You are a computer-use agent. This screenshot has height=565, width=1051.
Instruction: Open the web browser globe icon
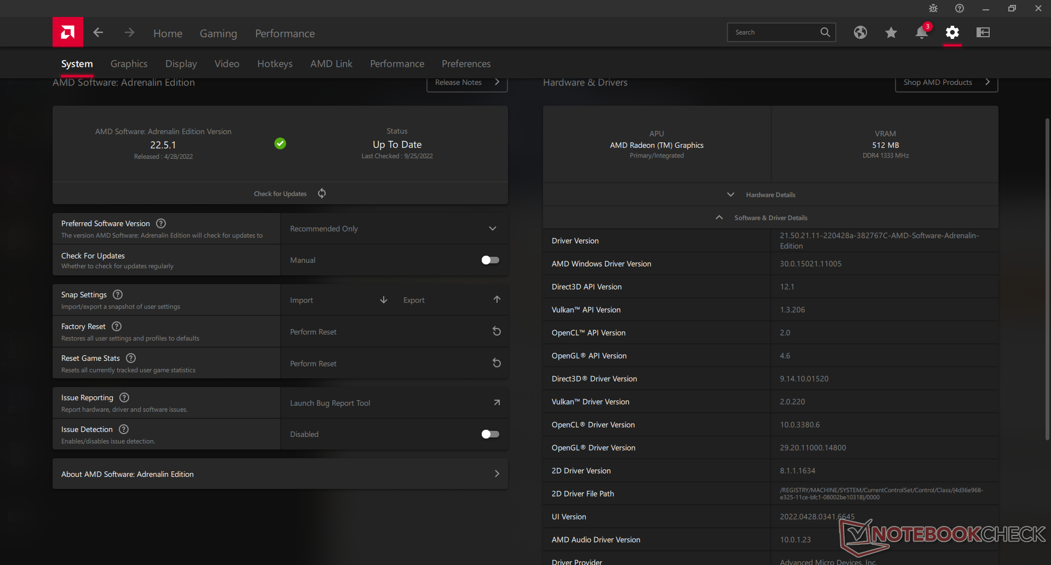pyautogui.click(x=861, y=32)
